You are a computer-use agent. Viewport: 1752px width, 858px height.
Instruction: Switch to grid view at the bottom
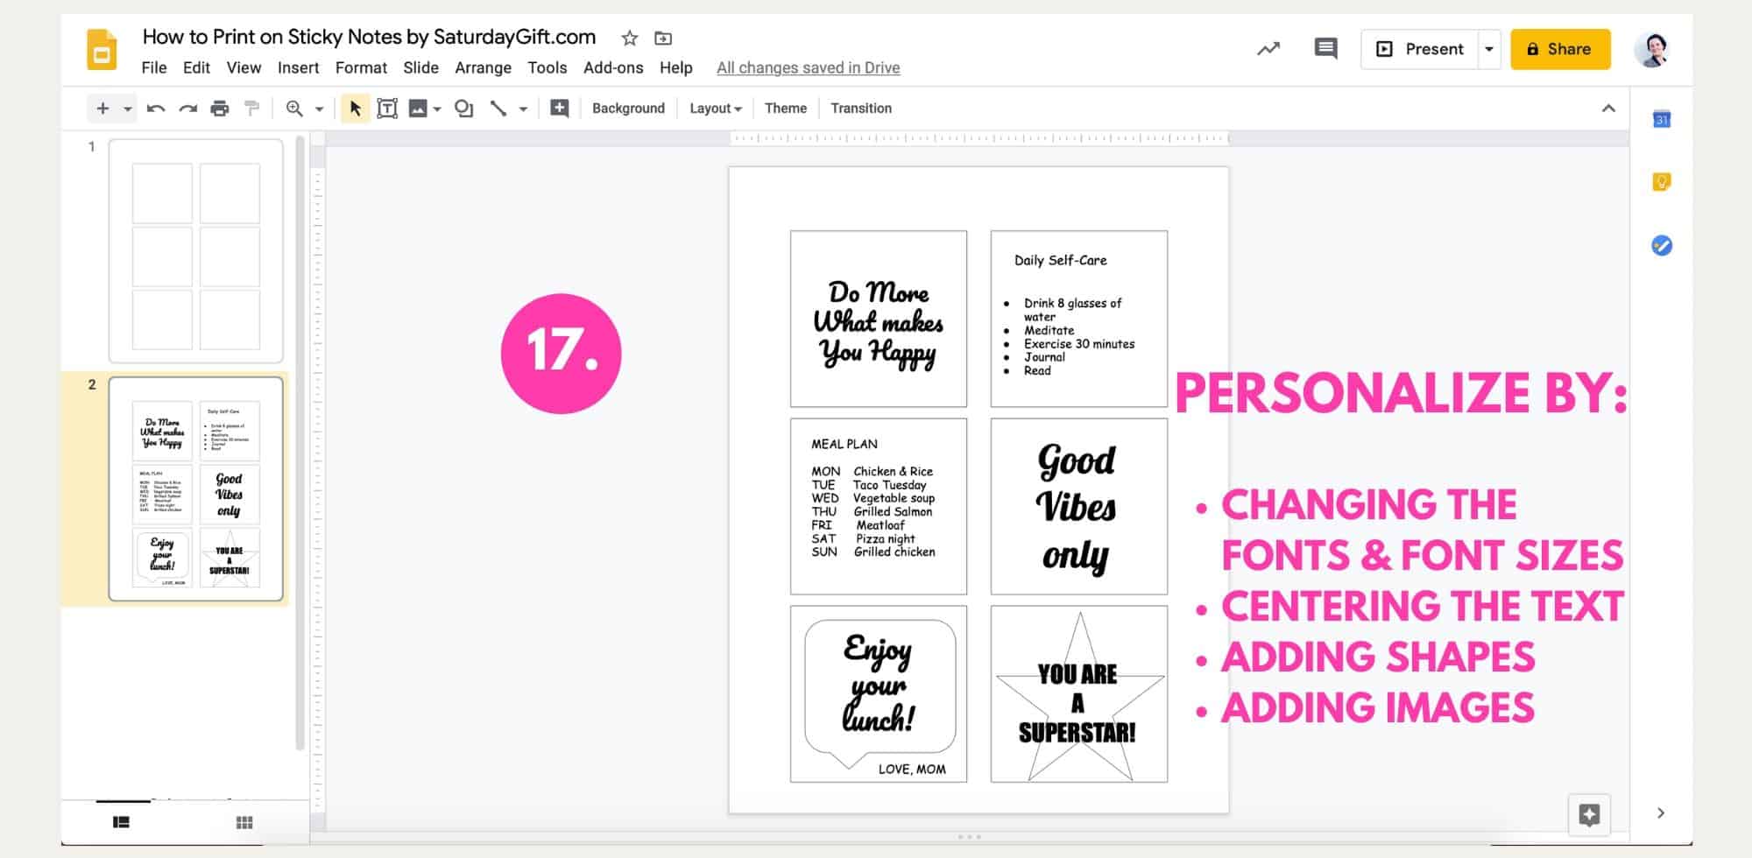(x=244, y=821)
